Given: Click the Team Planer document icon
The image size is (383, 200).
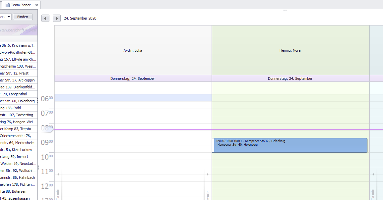Looking at the screenshot, I should point(7,5).
